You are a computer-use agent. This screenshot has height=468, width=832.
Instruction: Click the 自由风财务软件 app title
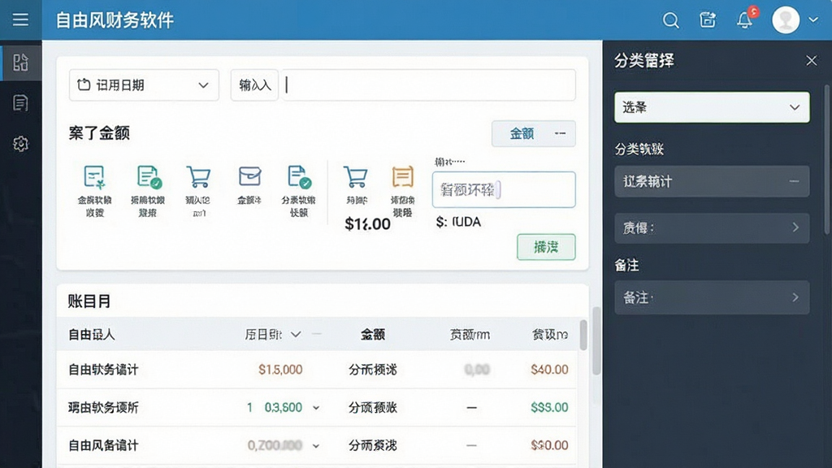point(115,20)
